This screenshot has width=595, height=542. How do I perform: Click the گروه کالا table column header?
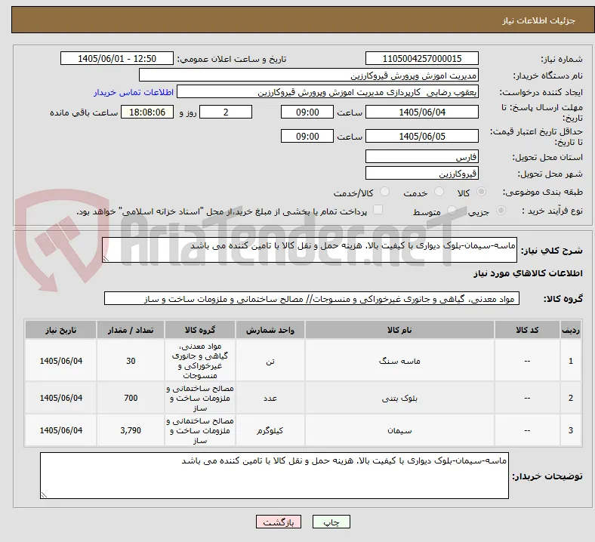[200, 330]
